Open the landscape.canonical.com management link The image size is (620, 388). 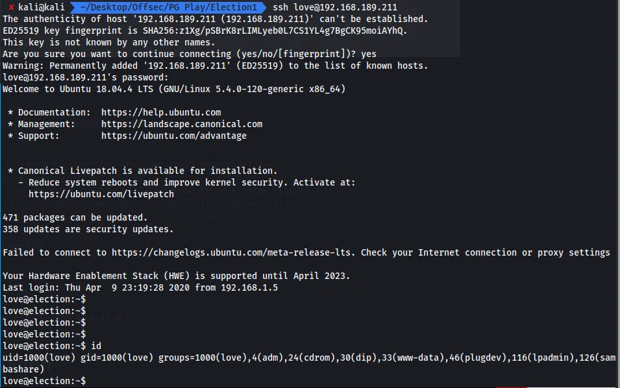182,124
